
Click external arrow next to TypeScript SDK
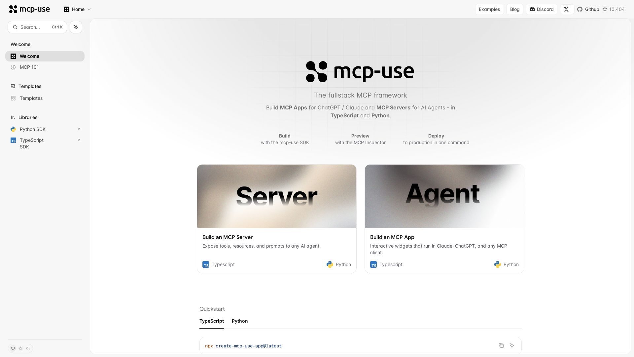[x=79, y=140]
